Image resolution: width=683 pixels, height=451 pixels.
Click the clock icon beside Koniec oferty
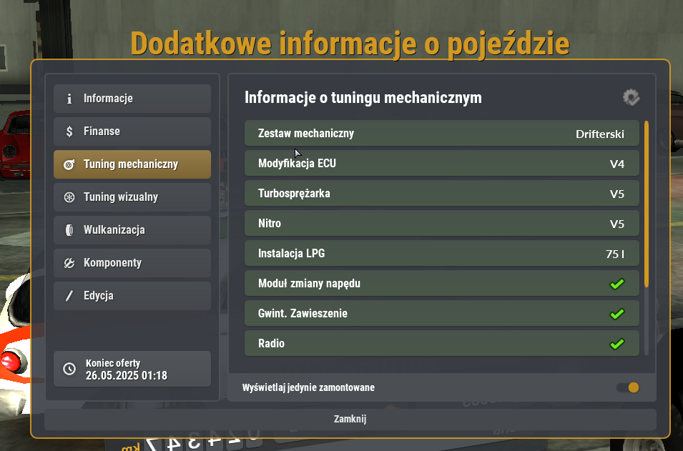tap(69, 369)
